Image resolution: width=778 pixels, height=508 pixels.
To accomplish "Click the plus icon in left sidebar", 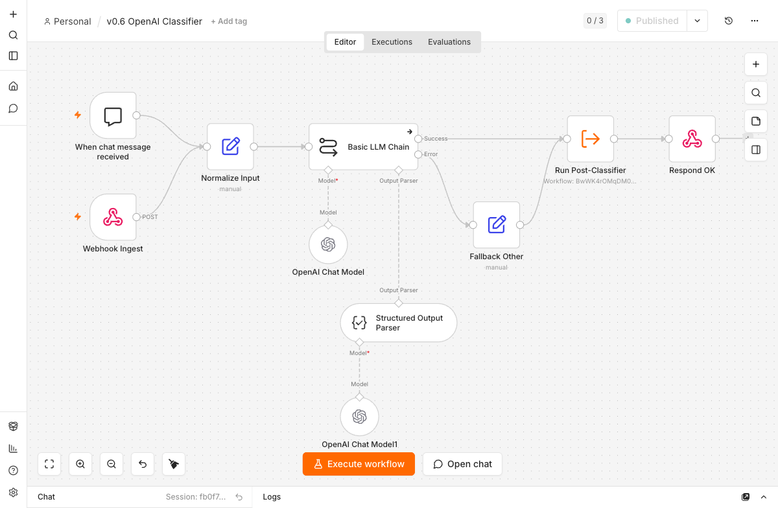I will pyautogui.click(x=13, y=14).
